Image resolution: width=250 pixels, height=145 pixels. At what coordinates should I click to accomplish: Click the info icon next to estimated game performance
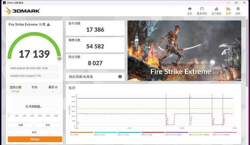pyautogui.click(x=120, y=76)
